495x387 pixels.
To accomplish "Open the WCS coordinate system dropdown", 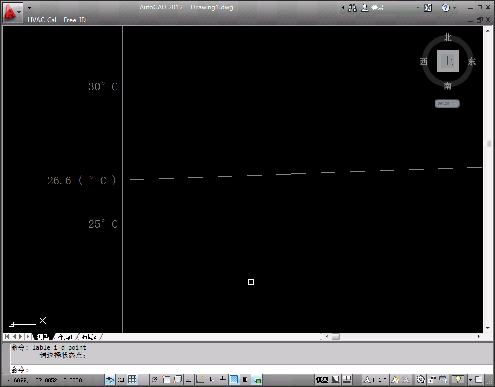I will (447, 103).
